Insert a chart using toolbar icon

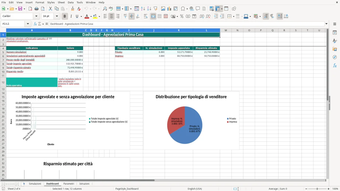[x=169, y=9]
